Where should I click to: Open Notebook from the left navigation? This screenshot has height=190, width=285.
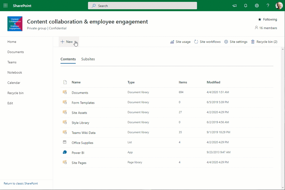click(x=15, y=72)
